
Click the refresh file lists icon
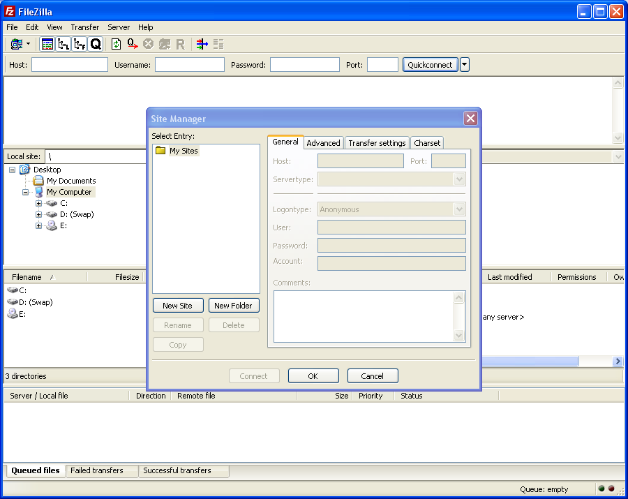(116, 44)
